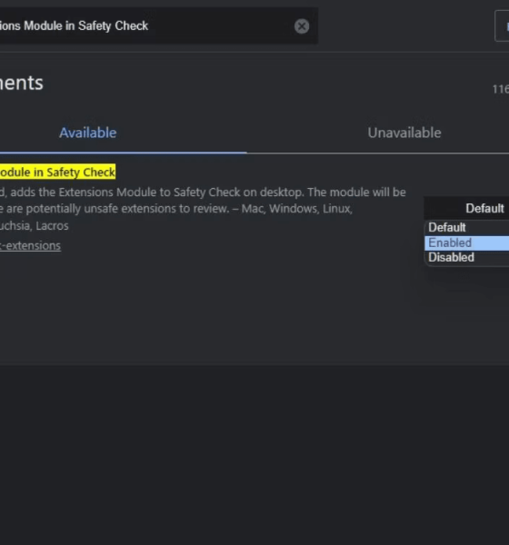Focus the flags search field
Screen dimensions: 509x545
(145, 25)
